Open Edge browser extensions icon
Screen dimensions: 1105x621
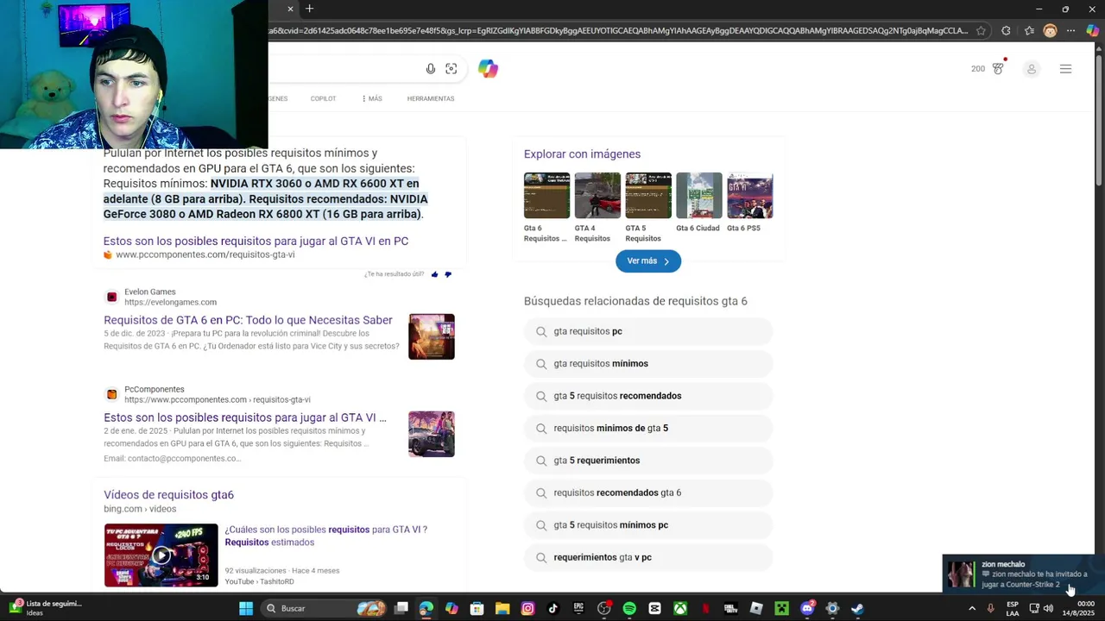point(1006,31)
